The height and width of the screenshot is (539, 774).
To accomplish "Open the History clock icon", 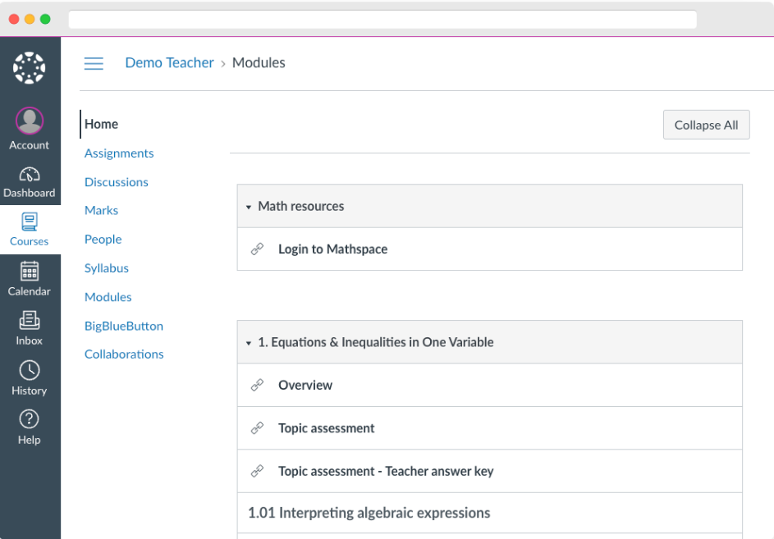I will click(x=29, y=370).
